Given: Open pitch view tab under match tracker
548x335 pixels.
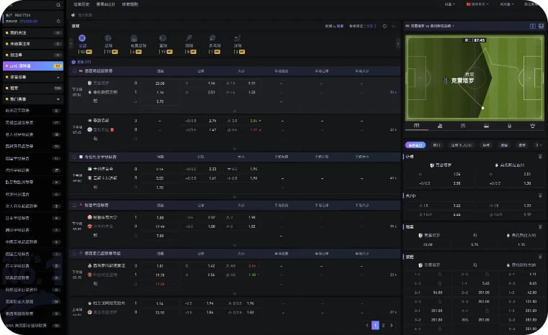Looking at the screenshot, I should pyautogui.click(x=417, y=126).
